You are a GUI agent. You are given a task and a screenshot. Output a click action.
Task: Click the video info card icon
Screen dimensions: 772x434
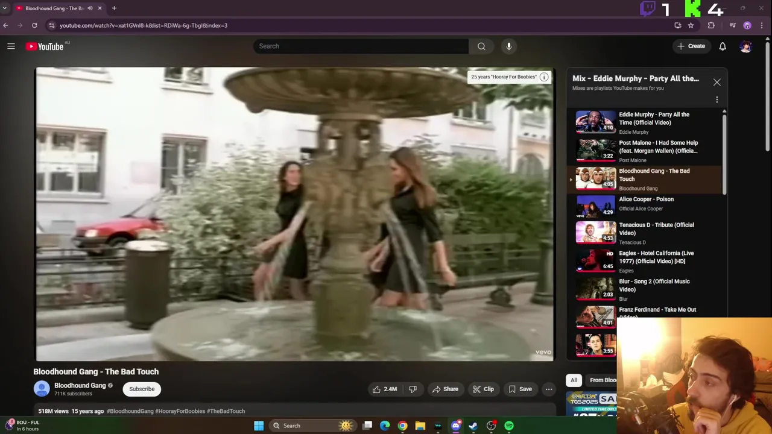(x=544, y=77)
